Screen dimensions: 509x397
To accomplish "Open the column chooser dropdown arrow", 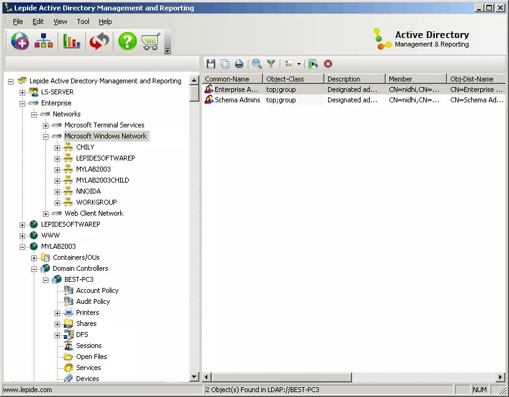I will click(x=299, y=64).
